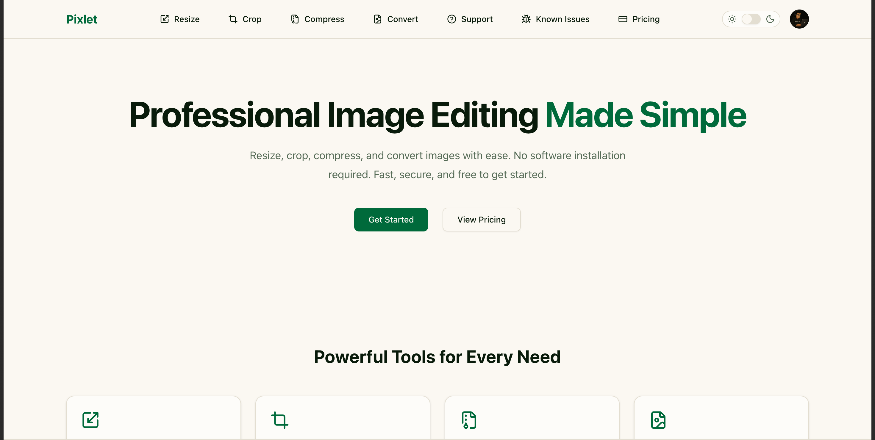Screen dimensions: 875x440
Task: Click the compress icon on the third tool card
Action: pos(469,420)
